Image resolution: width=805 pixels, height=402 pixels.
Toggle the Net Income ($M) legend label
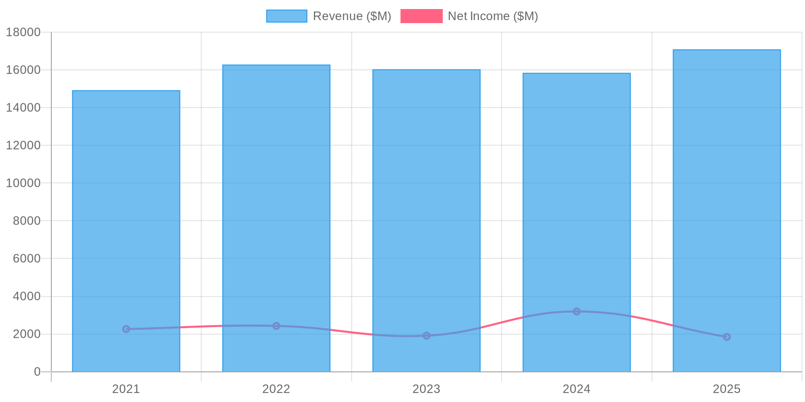pyautogui.click(x=493, y=16)
